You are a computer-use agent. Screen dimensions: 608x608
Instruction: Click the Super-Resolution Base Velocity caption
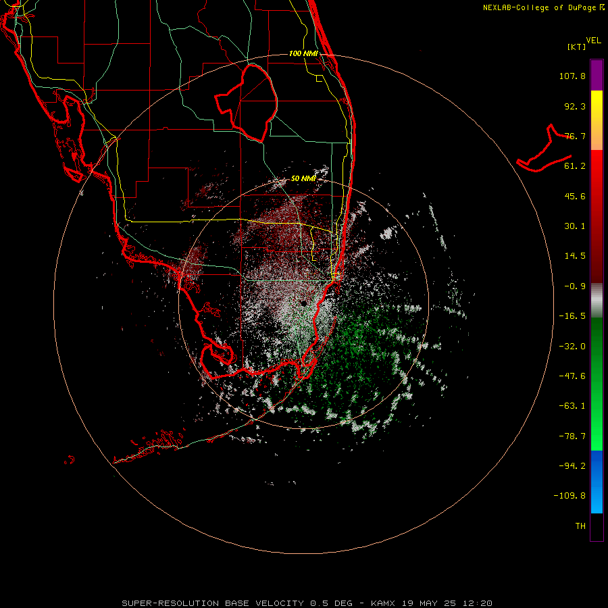307,603
